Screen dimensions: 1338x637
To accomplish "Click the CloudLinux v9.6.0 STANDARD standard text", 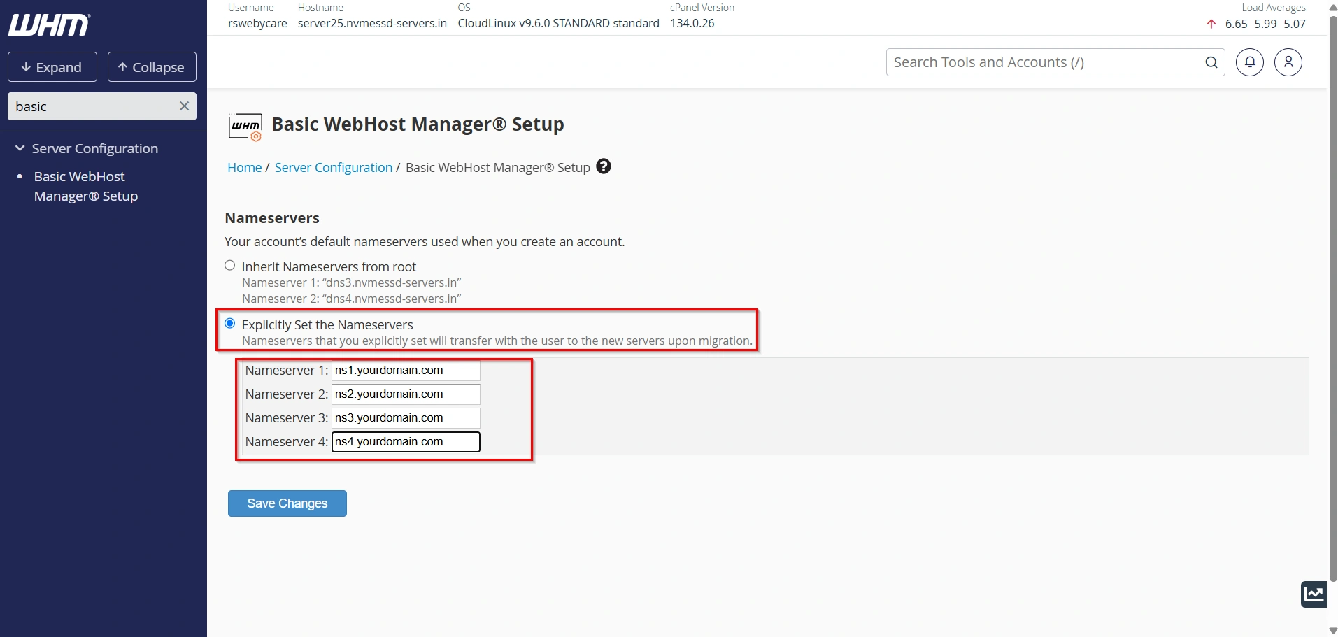I will click(559, 23).
